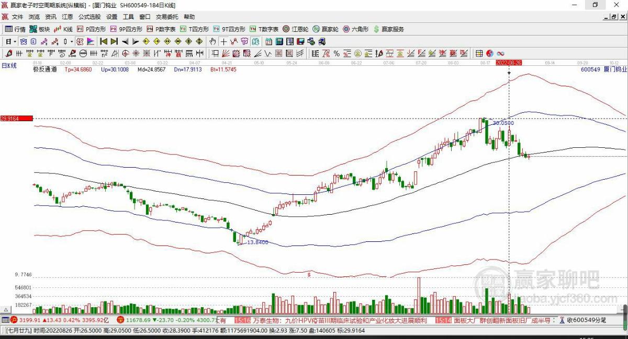Image resolution: width=628 pixels, height=339 pixels.
Task: Open the T四方形 tool
Action: coord(194,29)
